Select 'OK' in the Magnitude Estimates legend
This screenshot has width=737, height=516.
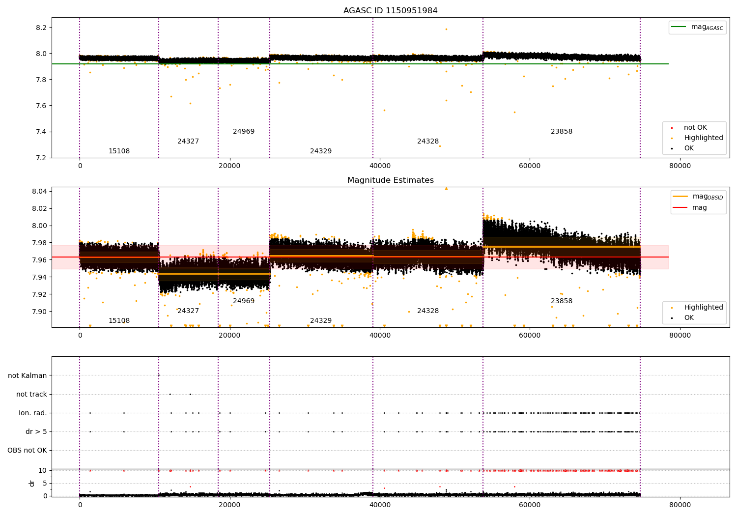point(682,318)
